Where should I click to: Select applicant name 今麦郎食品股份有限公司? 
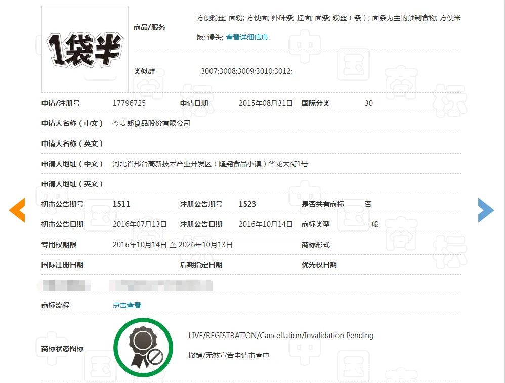[151, 123]
